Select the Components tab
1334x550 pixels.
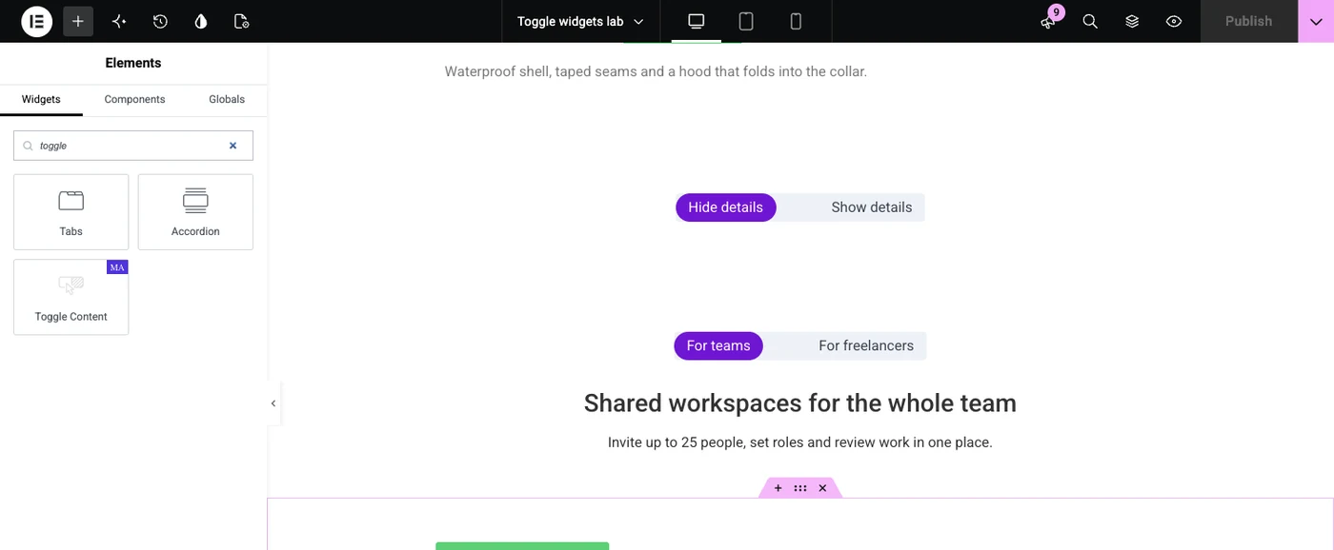pos(134,99)
